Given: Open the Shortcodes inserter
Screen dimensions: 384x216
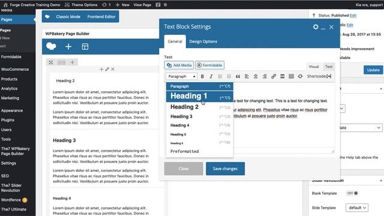Looking at the screenshot, I should (x=319, y=76).
